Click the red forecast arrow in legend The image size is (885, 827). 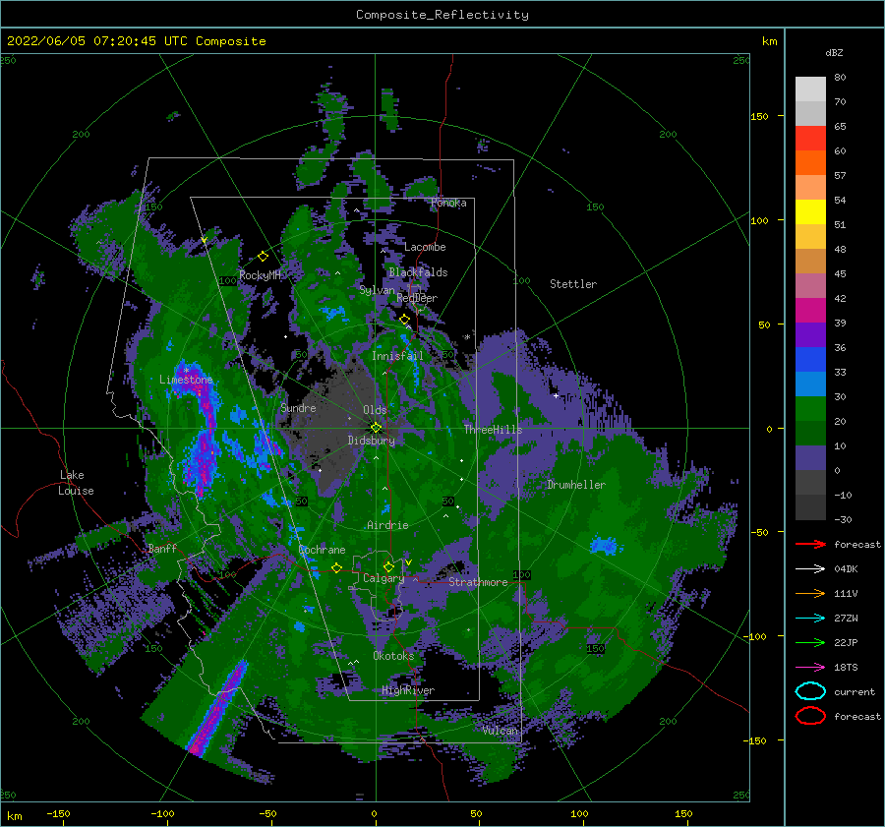810,544
